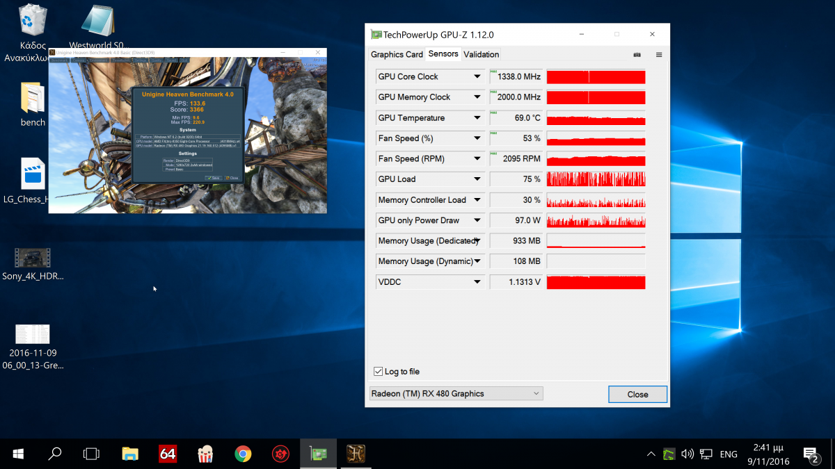This screenshot has width=835, height=469.
Task: Open GPU Core Clock sensor dropdown
Action: coord(477,76)
